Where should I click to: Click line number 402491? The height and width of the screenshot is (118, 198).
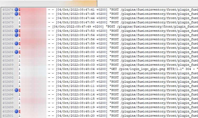click(x=8, y=73)
